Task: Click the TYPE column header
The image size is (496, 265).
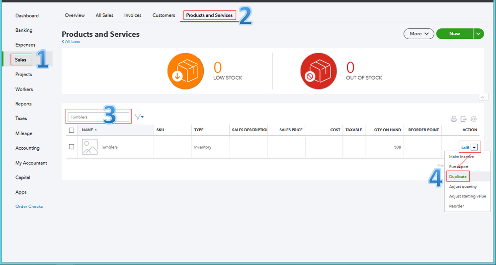Action: click(x=199, y=130)
